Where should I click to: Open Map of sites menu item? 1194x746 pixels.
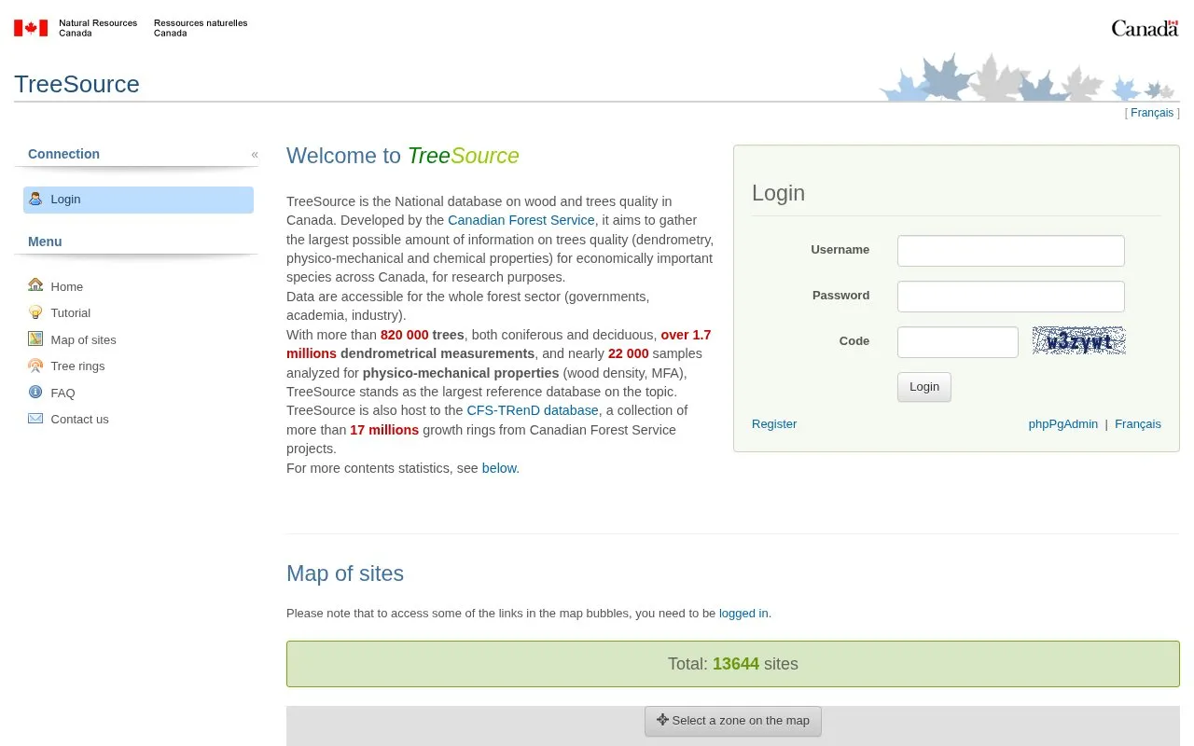tap(83, 340)
